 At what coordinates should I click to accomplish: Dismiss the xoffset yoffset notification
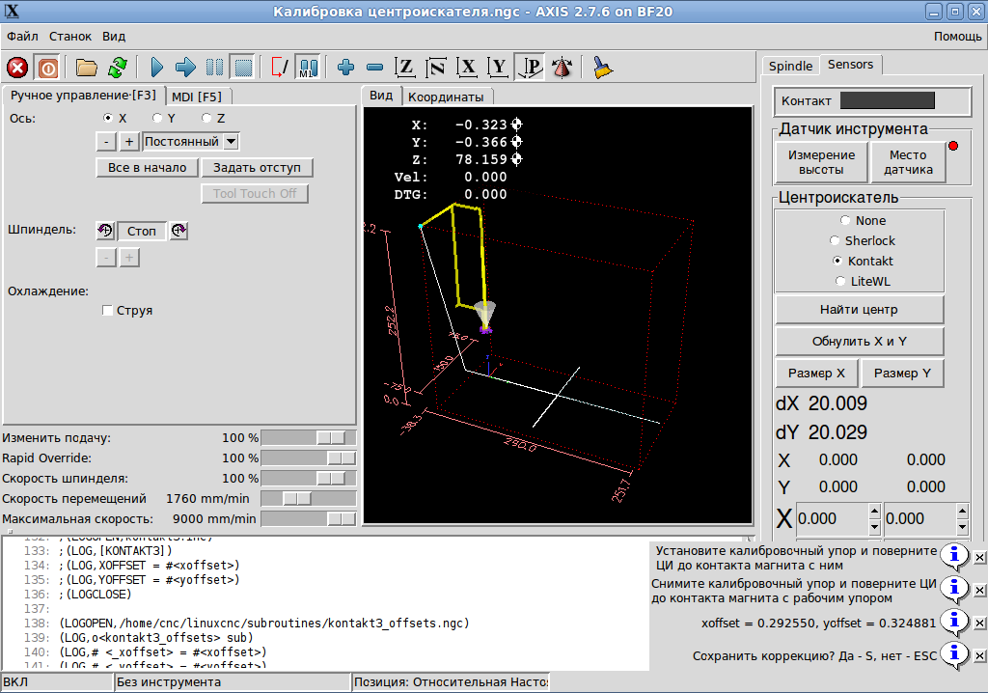pyautogui.click(x=979, y=623)
